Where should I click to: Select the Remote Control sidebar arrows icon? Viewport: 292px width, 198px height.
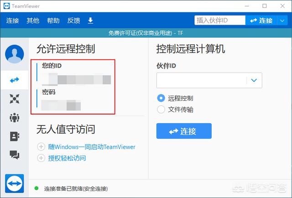(x=15, y=80)
